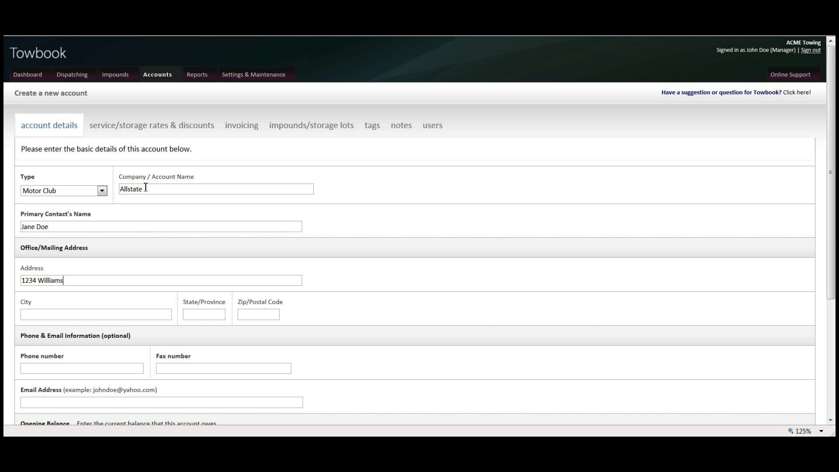This screenshot has width=839, height=472.
Task: Switch to the invoicing tab
Action: tap(242, 125)
